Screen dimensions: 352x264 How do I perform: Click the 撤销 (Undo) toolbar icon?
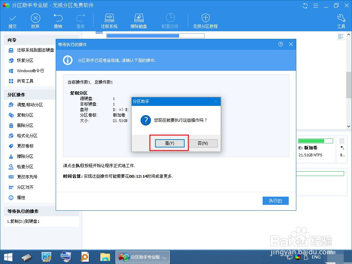point(58,21)
